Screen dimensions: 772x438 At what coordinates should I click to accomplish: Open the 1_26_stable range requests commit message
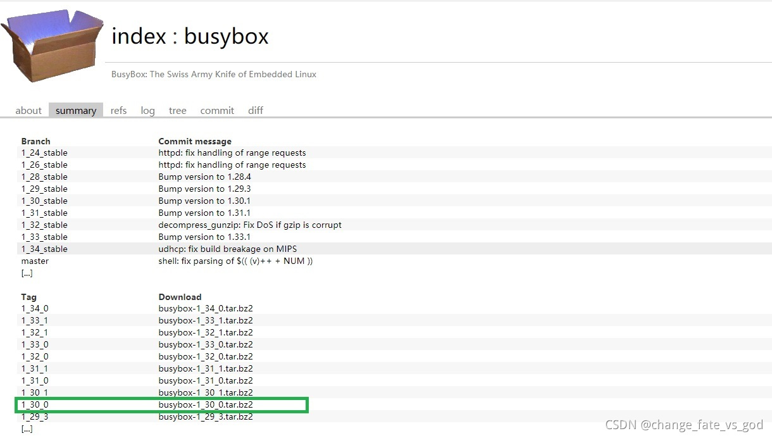[232, 165]
